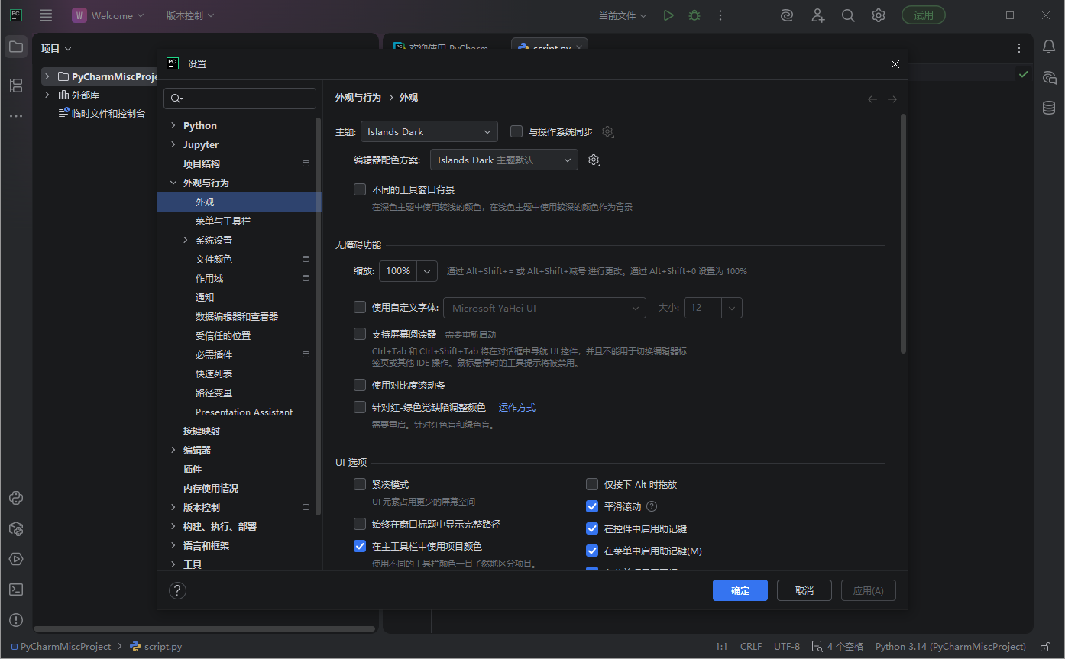Open the 缩放 zoom percentage selector

[426, 270]
